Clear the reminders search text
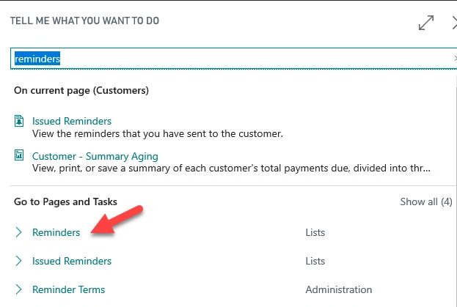 point(454,59)
